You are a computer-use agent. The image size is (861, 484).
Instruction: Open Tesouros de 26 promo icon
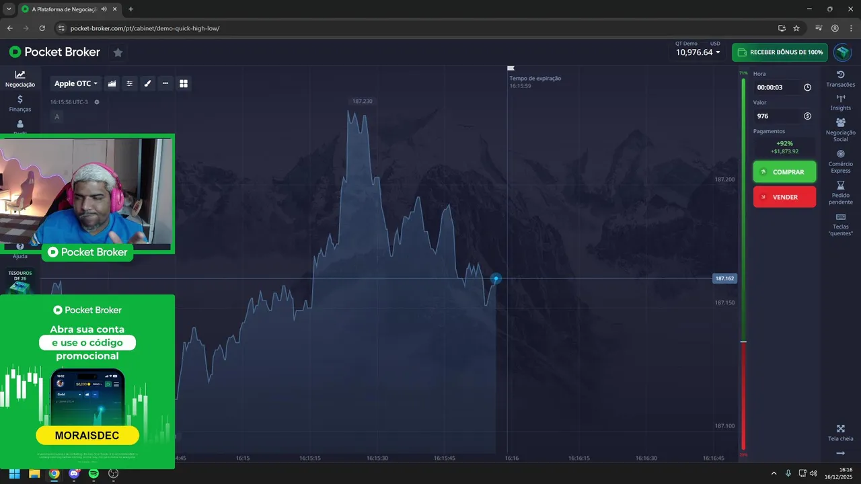[x=20, y=282]
